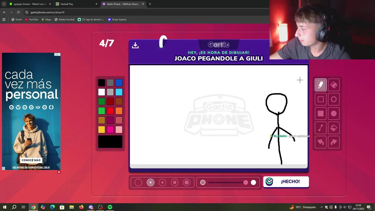Pick the orange color swatch
The width and height of the screenshot is (375, 211).
tap(119, 111)
